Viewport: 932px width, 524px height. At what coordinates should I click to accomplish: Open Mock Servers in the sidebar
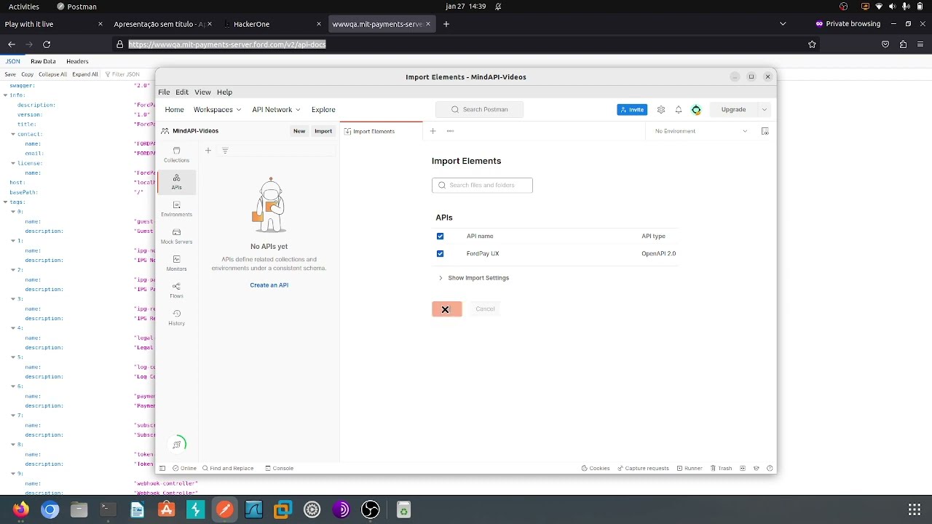[176, 237]
